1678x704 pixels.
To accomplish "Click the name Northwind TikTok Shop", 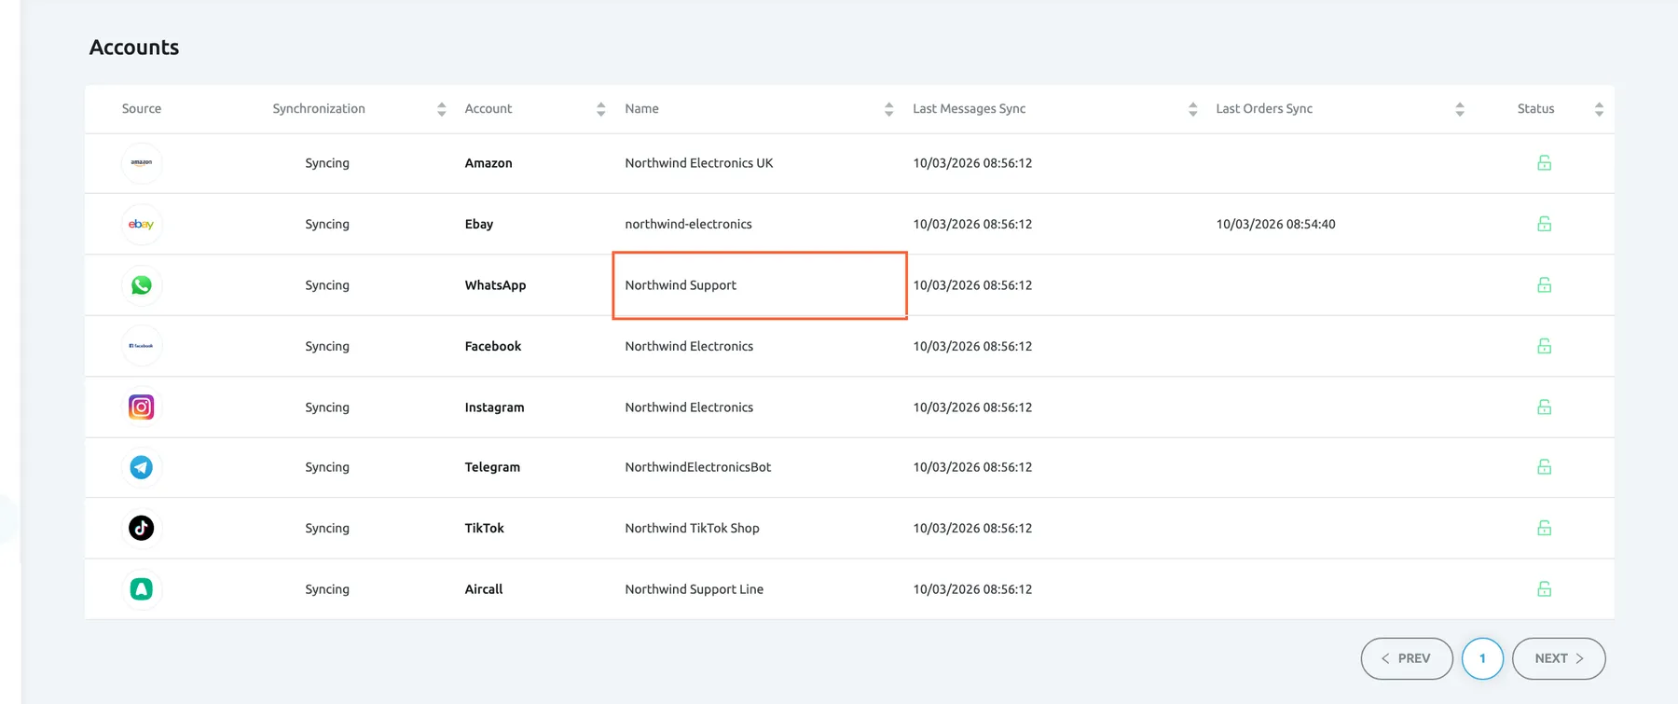I will coord(692,528).
